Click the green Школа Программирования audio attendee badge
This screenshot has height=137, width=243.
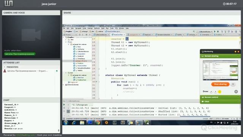coord(20,54)
